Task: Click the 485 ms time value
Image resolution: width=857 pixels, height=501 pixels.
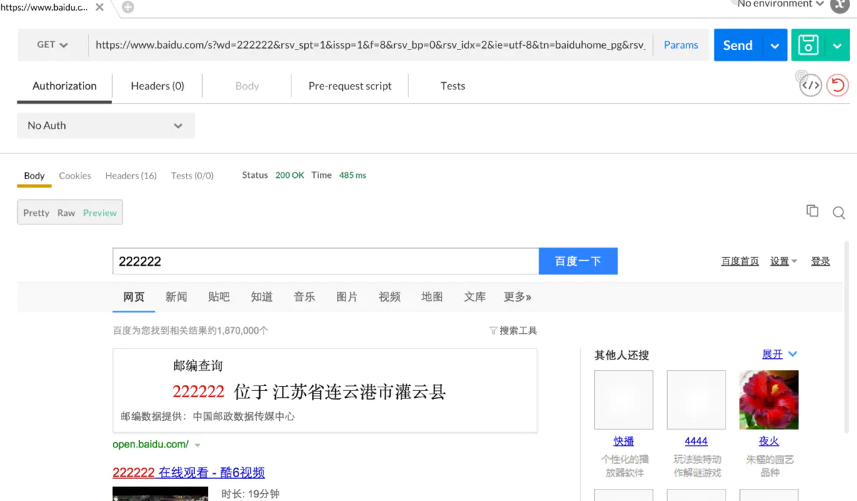Action: click(x=353, y=175)
